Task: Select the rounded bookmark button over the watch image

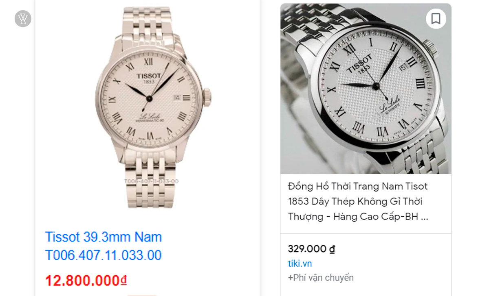Action: click(436, 19)
